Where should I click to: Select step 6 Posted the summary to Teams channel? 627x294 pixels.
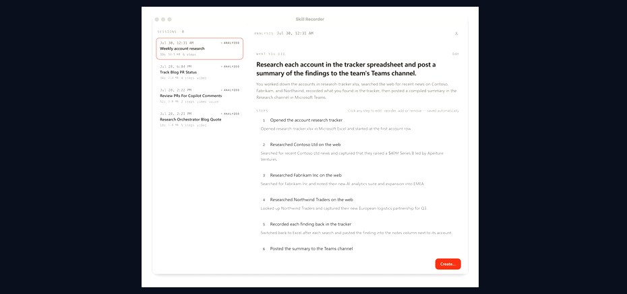[x=311, y=249]
